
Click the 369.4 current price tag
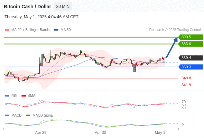pos(191,58)
